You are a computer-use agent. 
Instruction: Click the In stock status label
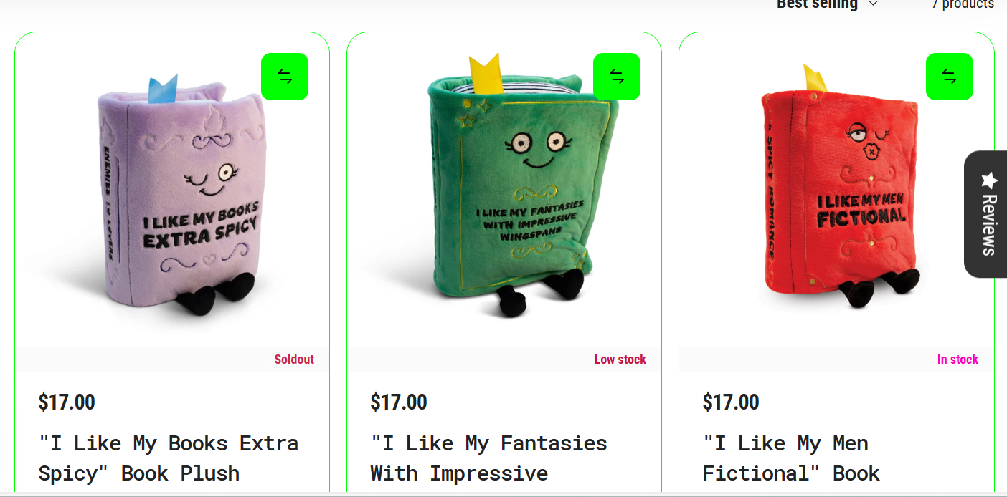[958, 360]
